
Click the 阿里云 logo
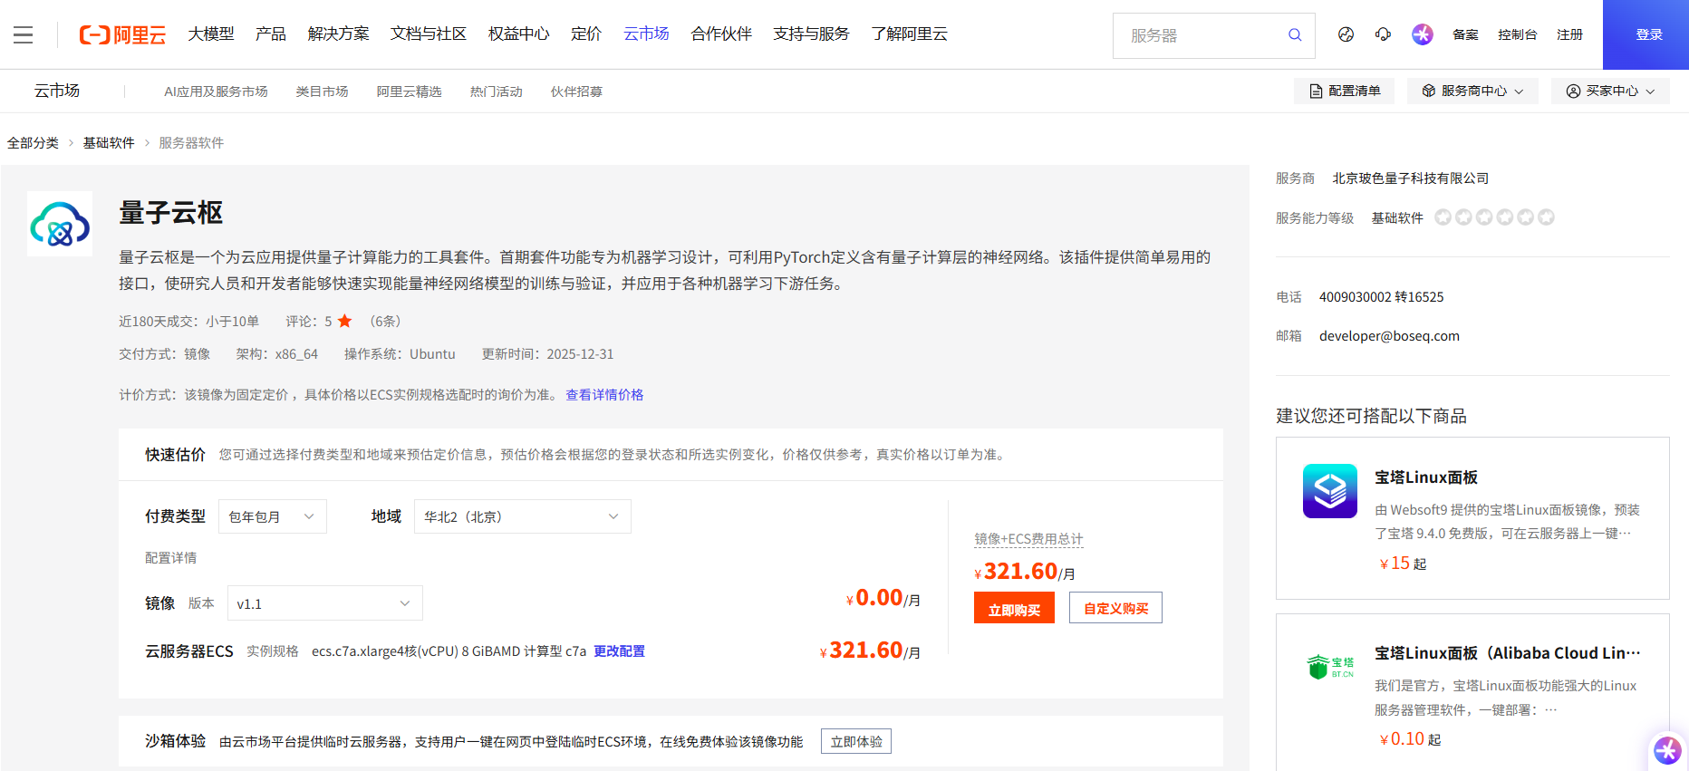pos(123,34)
